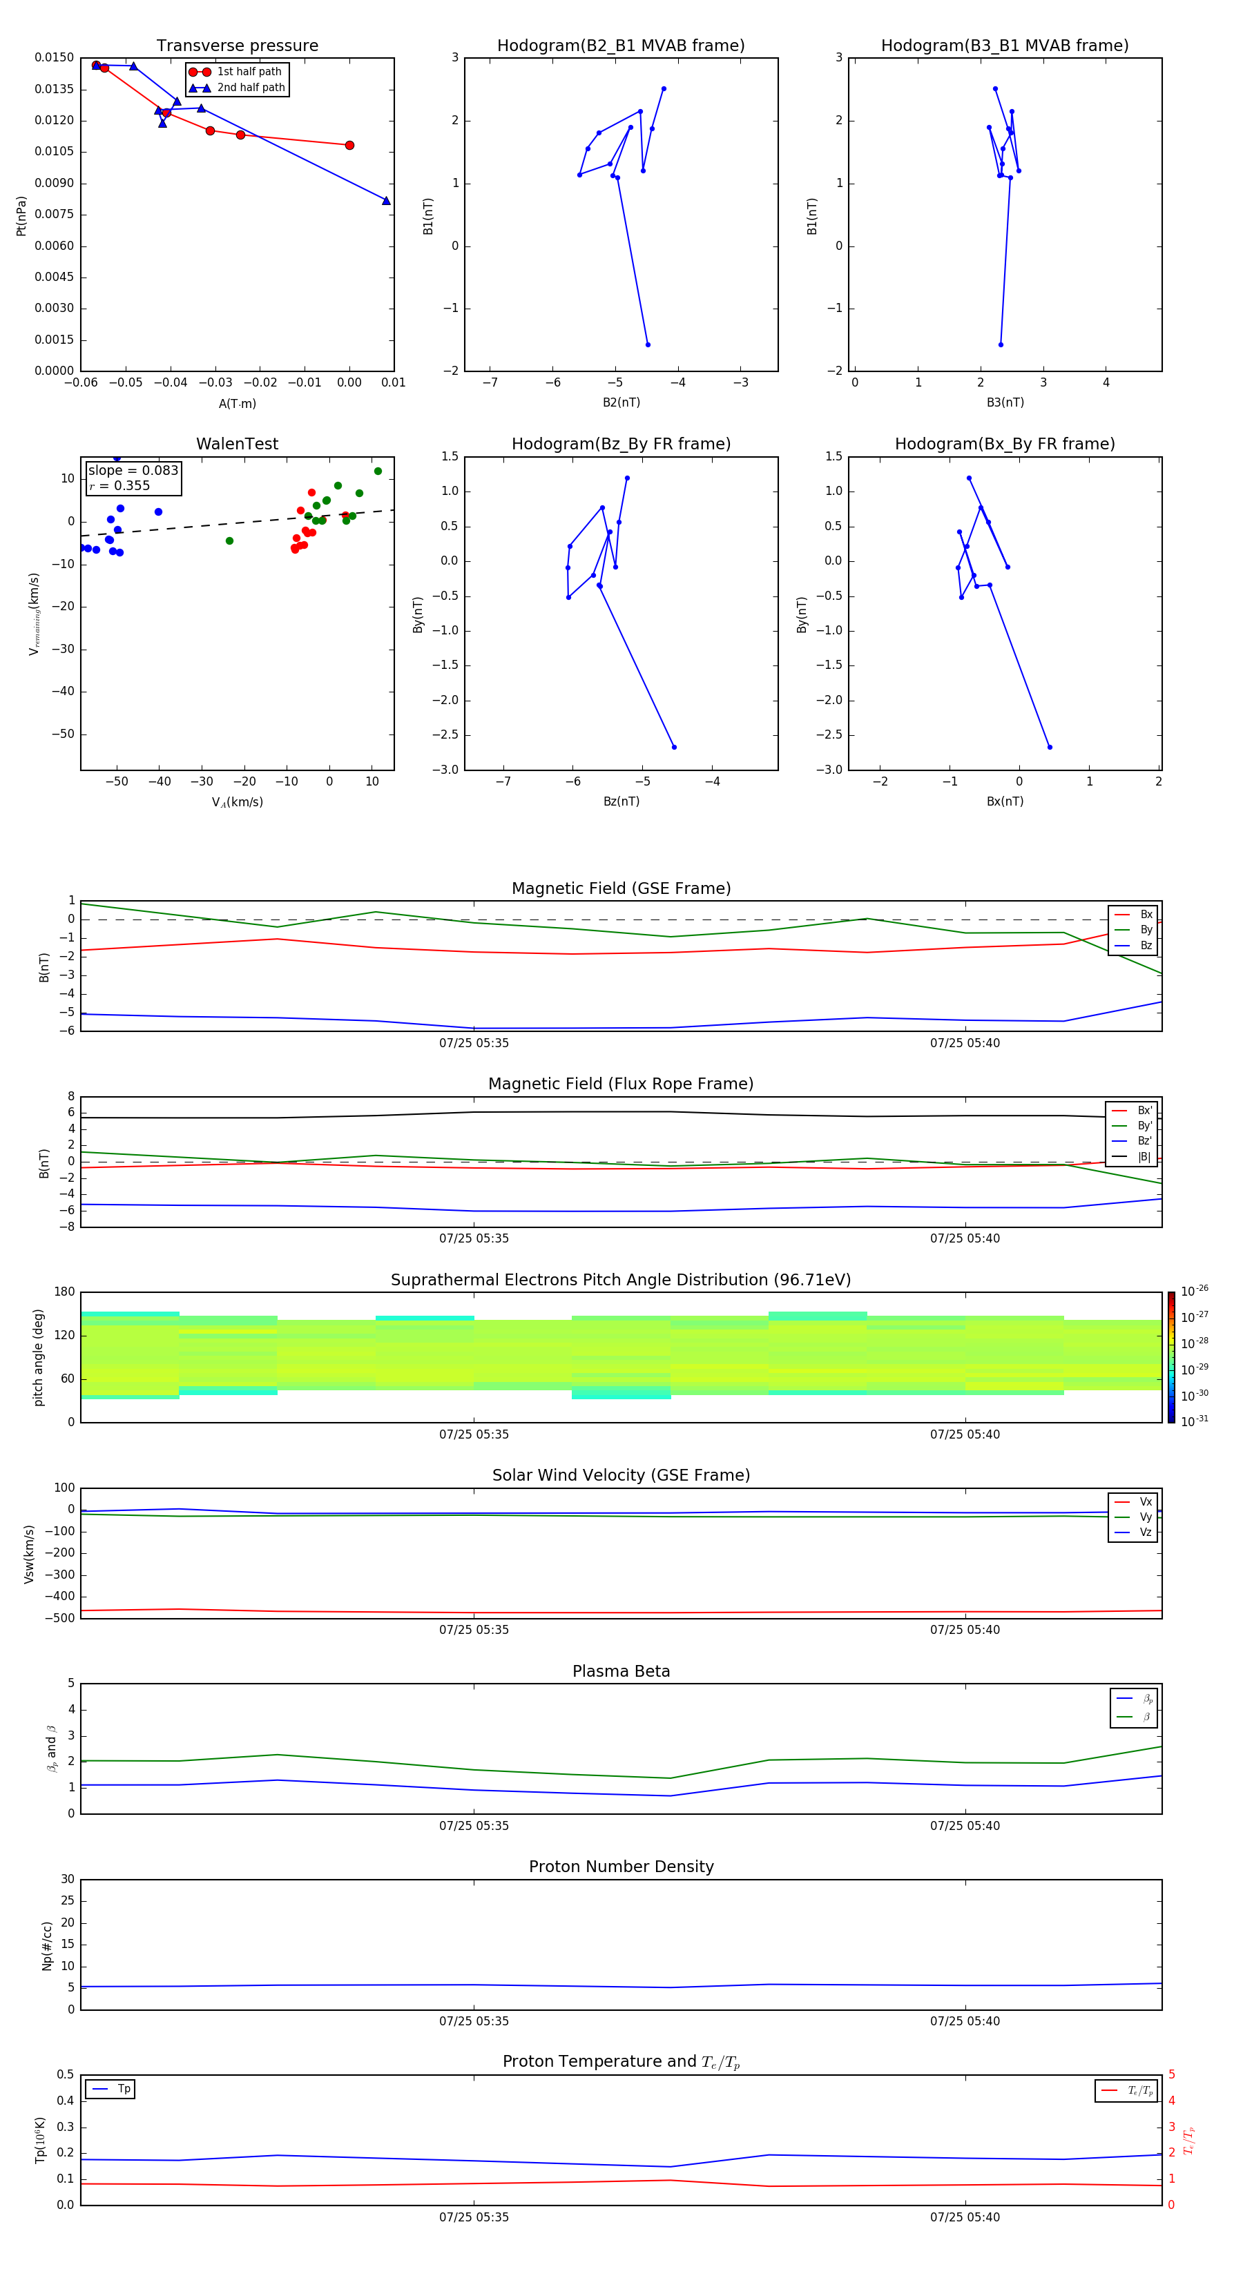Image resolution: width=1243 pixels, height=2278 pixels.
Task: Click the 'Magnetic Field (Flux Rope Frame)' title
Action: point(621,1084)
